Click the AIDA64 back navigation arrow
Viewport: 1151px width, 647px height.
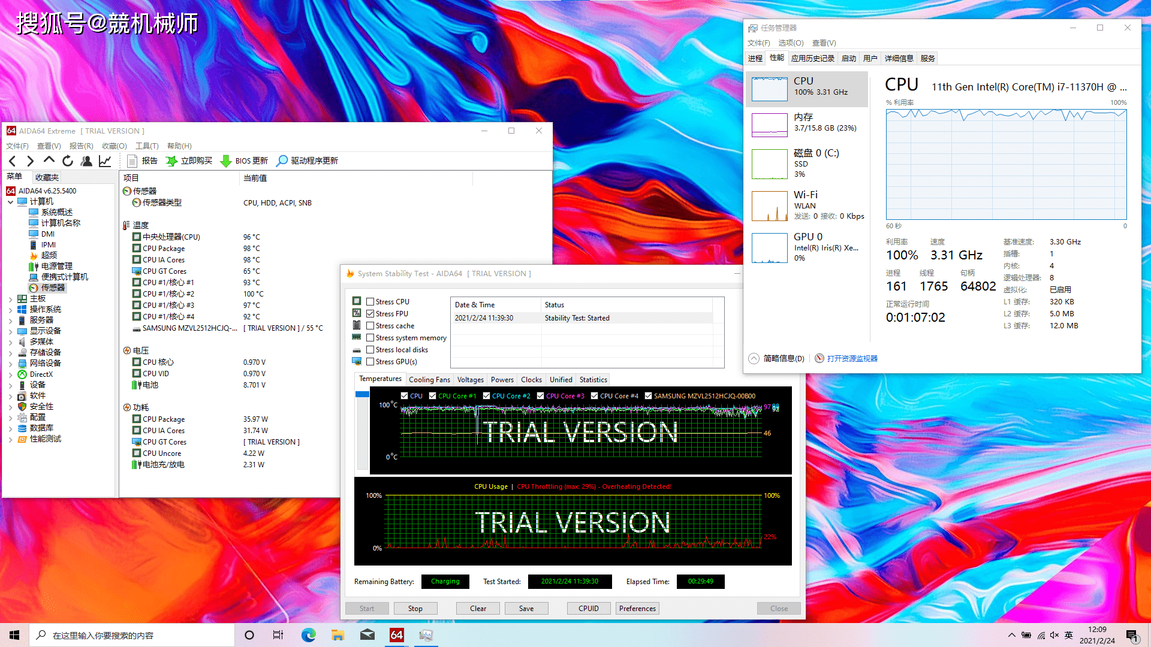coord(13,161)
